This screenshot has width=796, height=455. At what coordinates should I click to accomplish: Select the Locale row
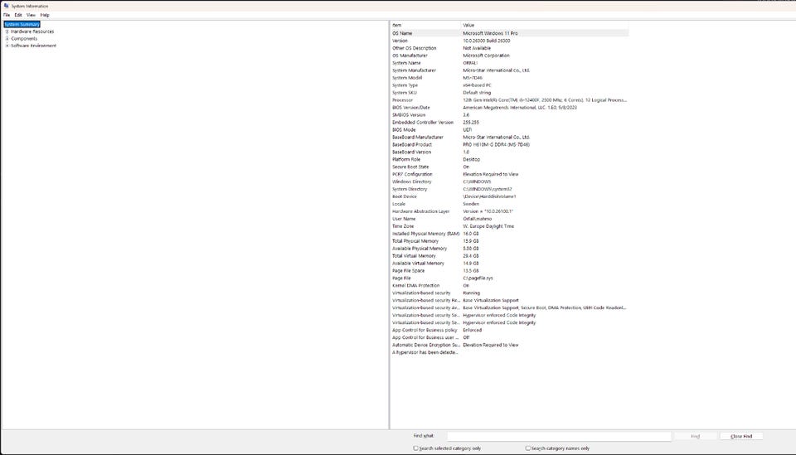[510, 204]
